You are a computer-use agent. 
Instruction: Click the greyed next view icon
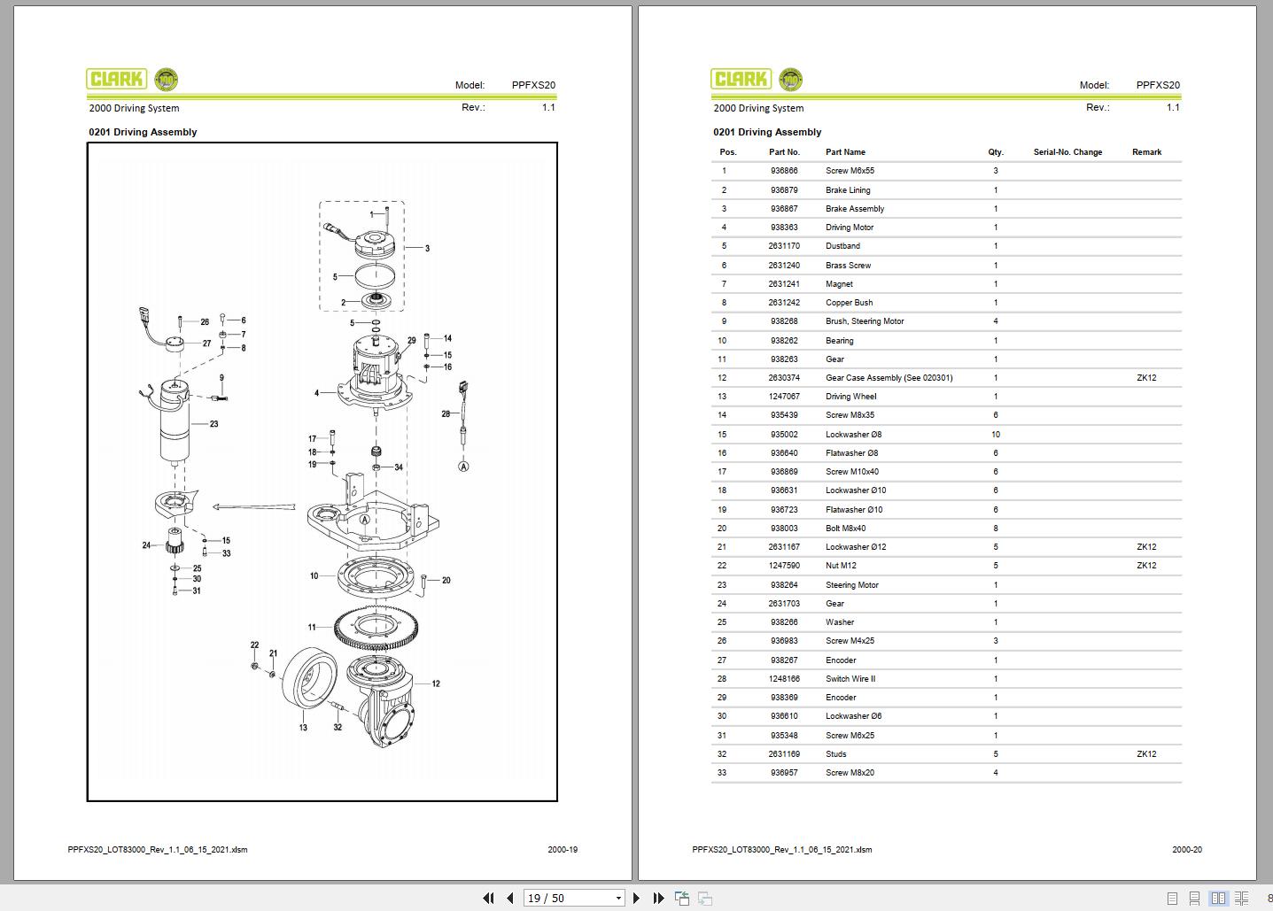pos(705,898)
